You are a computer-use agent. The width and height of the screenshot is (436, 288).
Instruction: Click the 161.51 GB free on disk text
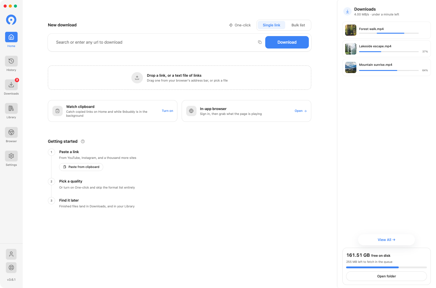click(x=368, y=255)
